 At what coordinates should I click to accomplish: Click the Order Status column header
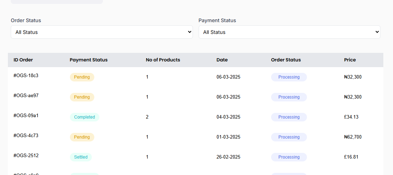(286, 60)
